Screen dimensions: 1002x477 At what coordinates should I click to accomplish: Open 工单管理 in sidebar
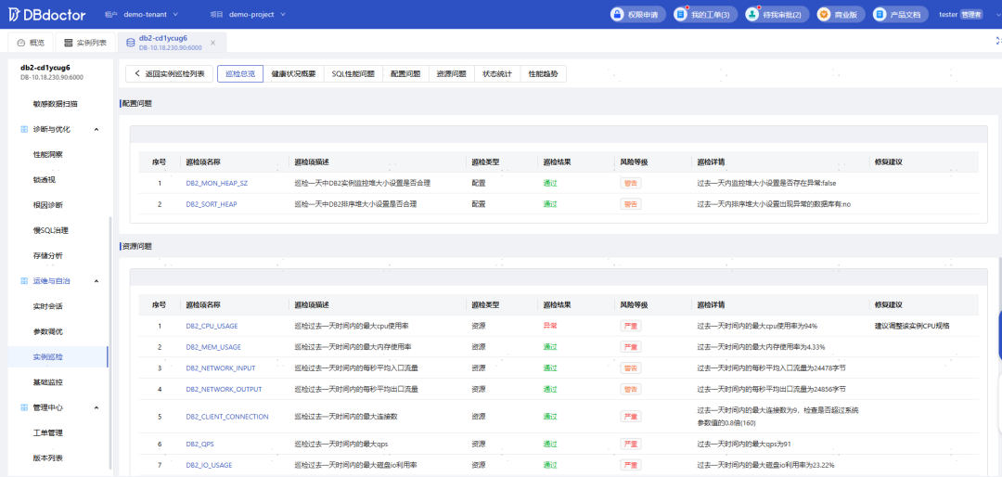(x=48, y=432)
